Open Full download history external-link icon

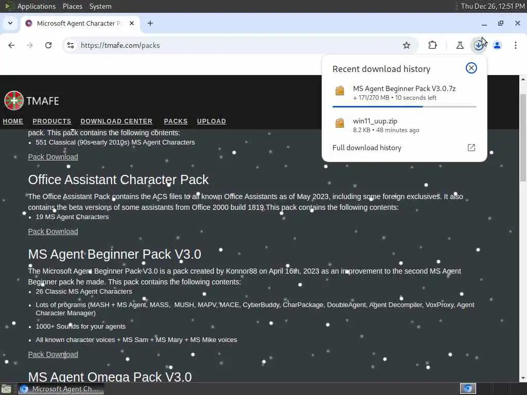pyautogui.click(x=471, y=148)
